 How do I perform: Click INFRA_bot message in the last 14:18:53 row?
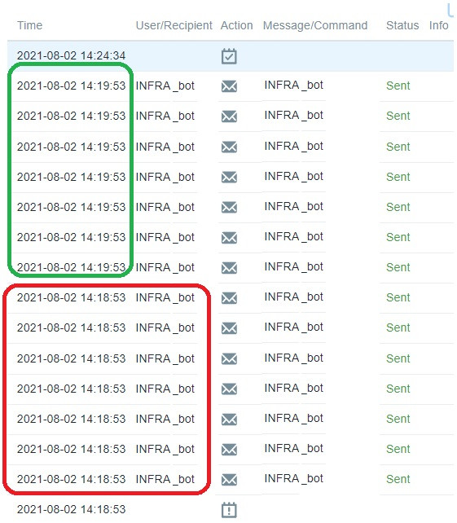(293, 479)
